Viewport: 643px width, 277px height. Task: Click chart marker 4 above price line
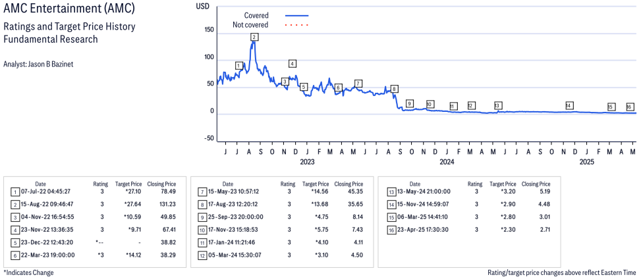(292, 64)
